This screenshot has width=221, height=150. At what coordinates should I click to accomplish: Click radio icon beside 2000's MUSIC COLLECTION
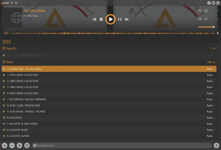pyautogui.click(x=4, y=93)
